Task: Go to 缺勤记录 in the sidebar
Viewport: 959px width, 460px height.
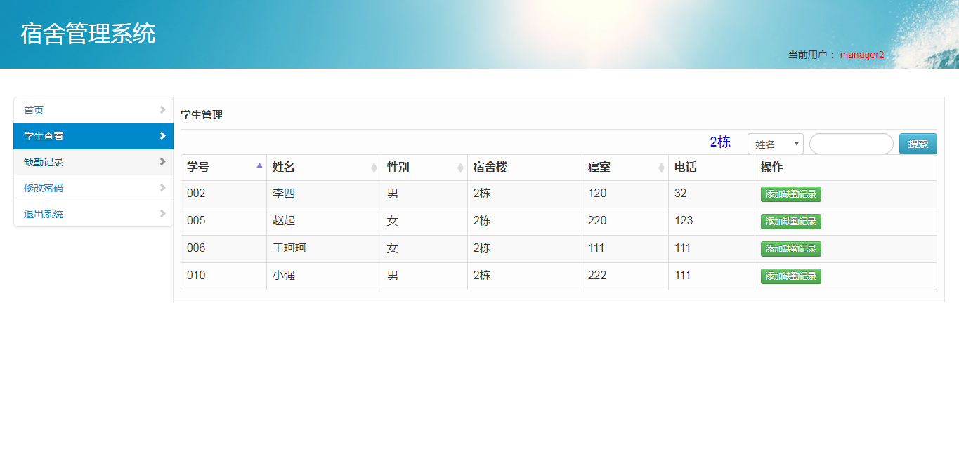Action: pos(93,162)
